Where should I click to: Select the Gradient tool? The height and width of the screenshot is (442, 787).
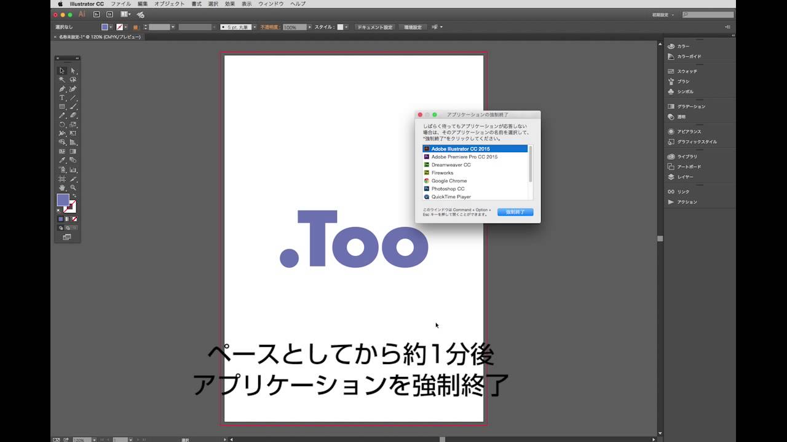(73, 152)
